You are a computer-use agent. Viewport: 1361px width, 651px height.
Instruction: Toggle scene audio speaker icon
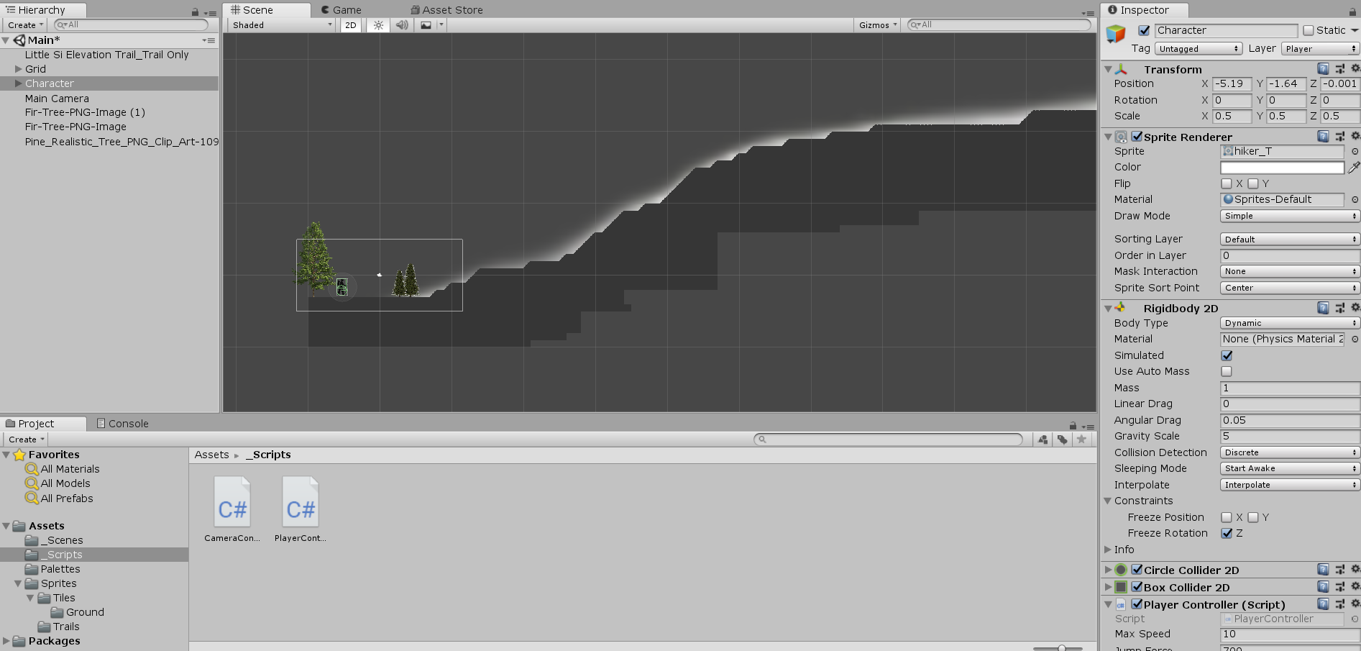click(402, 25)
